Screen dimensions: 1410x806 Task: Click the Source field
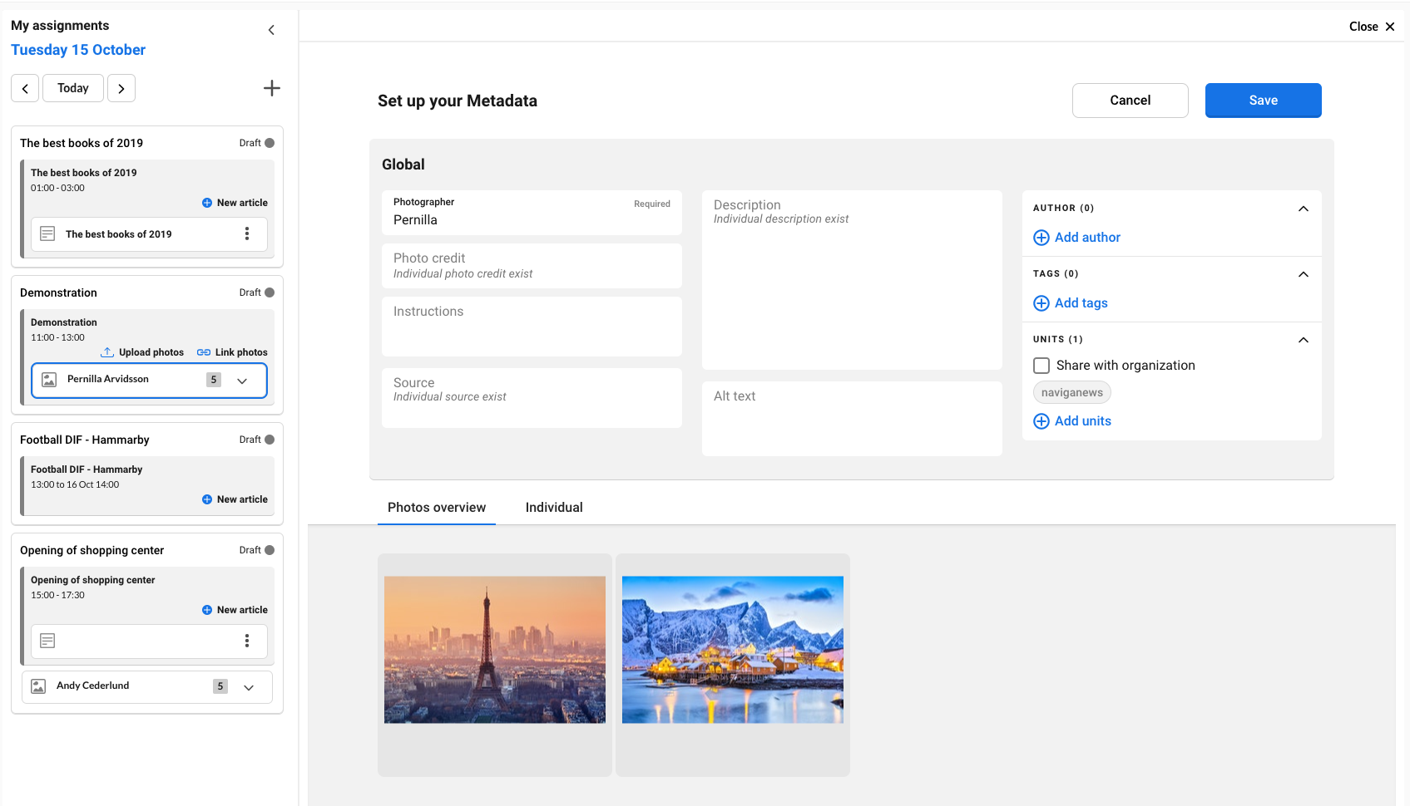(532, 398)
